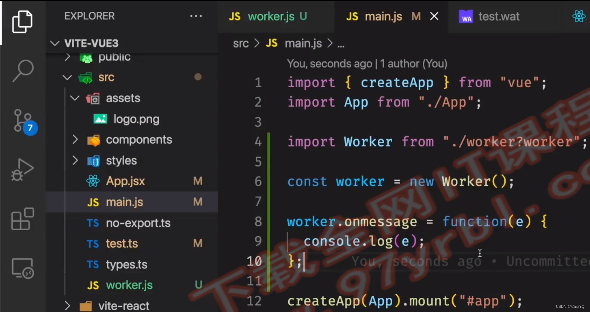Screen dimensions: 590x312
Task: Click the U status badge beside worker.js
Action: [198, 285]
